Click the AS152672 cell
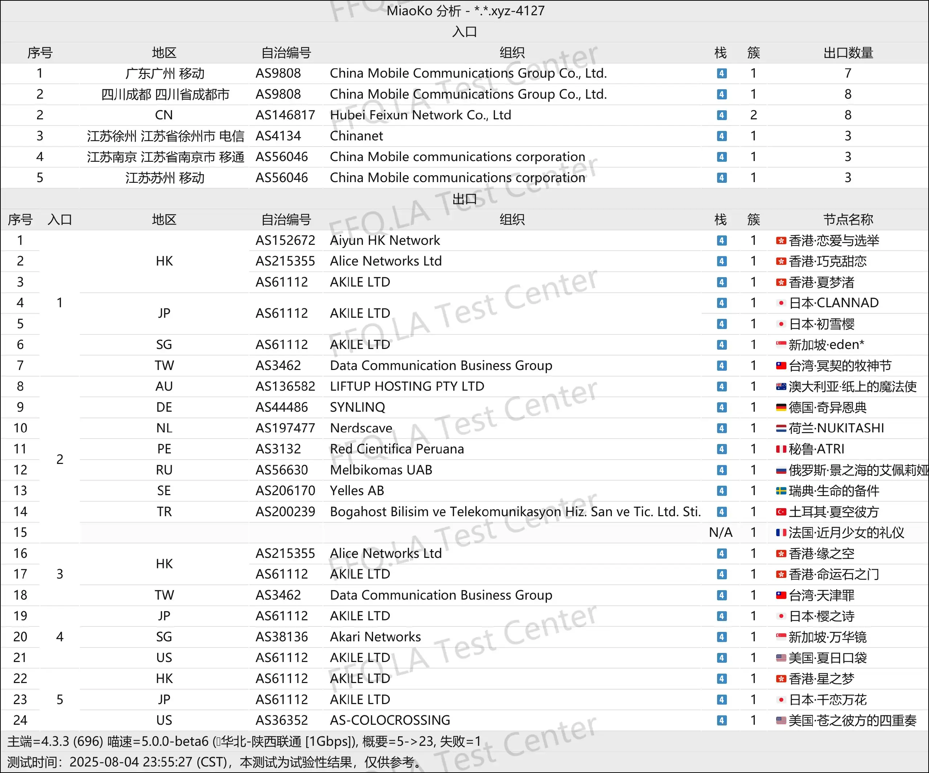The height and width of the screenshot is (773, 929). tap(285, 240)
